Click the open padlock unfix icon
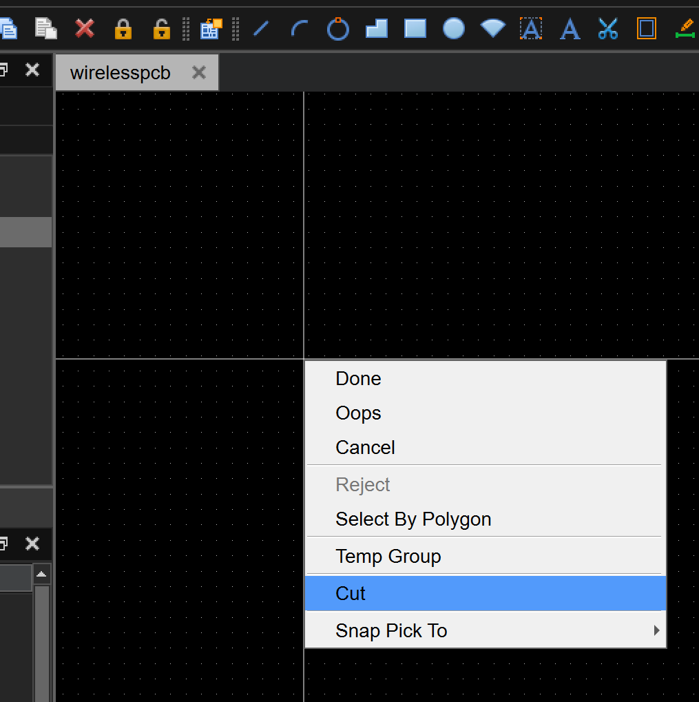This screenshot has width=699, height=702. point(161,29)
